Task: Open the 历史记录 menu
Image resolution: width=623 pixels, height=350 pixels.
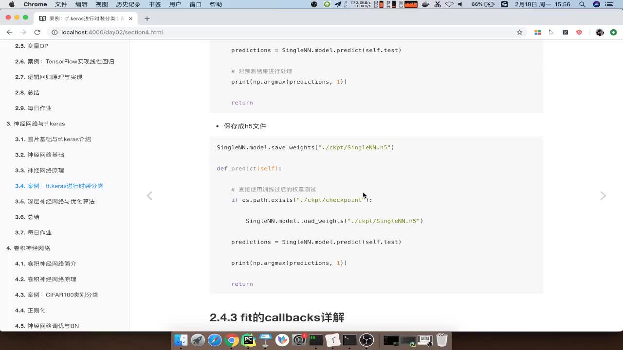Action: click(128, 4)
